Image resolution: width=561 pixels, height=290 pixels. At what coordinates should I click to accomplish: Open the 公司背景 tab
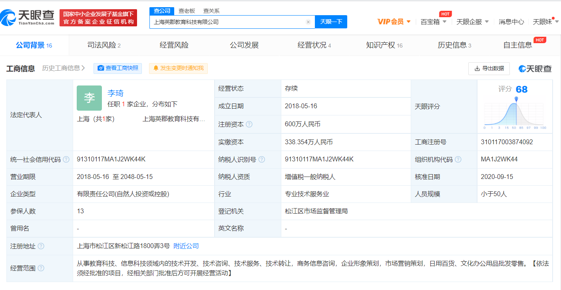[34, 45]
